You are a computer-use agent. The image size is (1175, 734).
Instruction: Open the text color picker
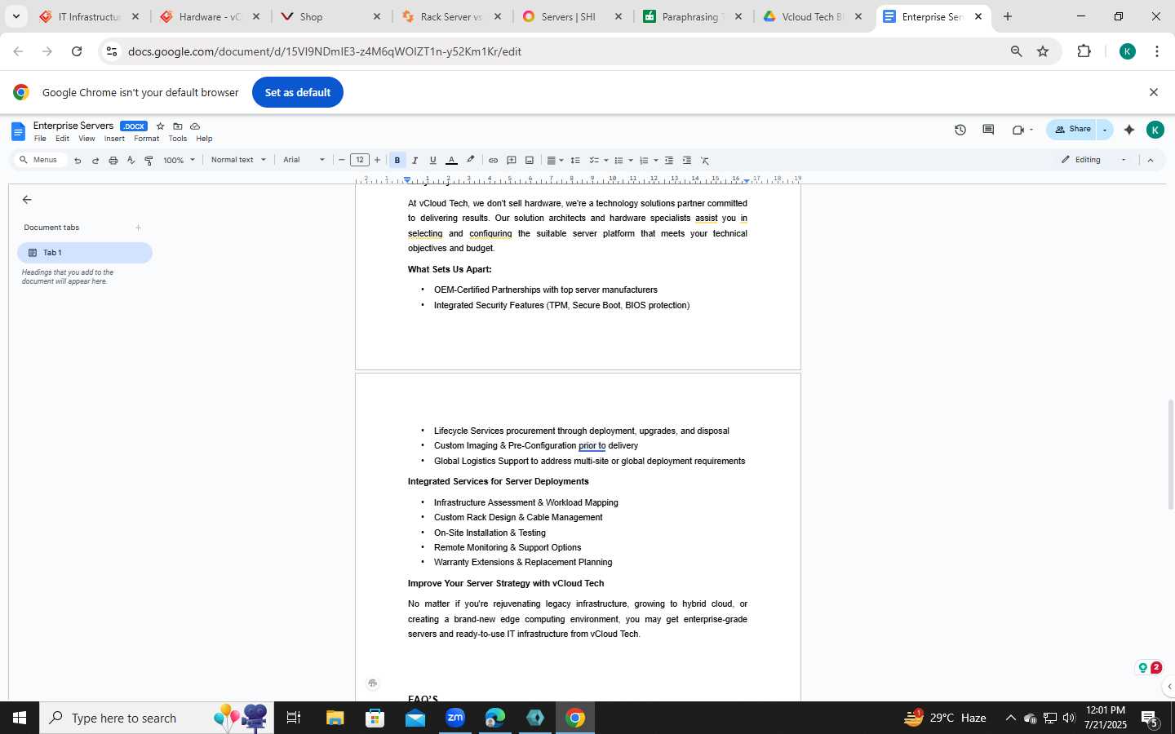pos(451,161)
